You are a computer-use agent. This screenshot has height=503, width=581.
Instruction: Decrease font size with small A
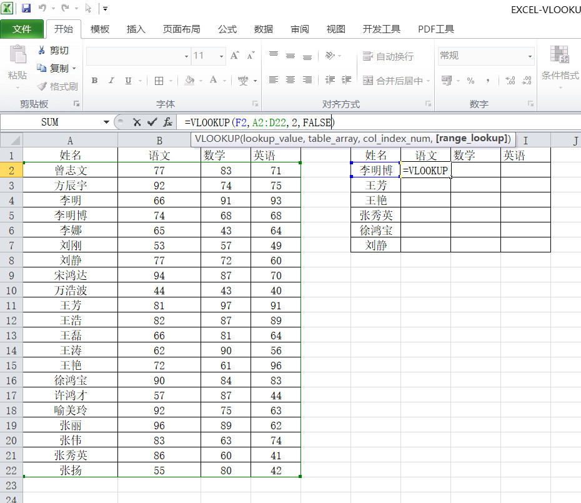pyautogui.click(x=251, y=56)
